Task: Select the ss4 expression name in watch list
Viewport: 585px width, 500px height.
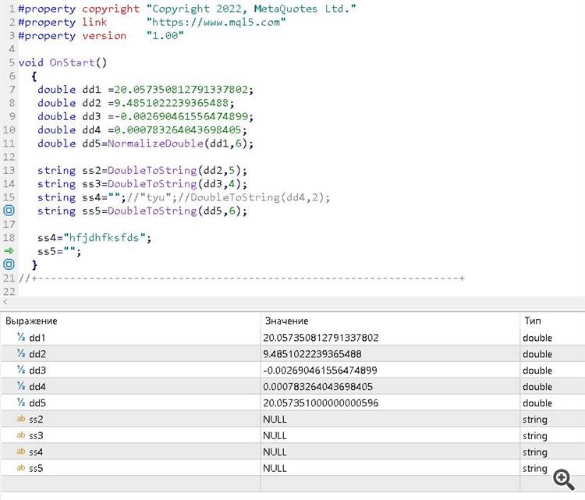Action: point(36,452)
